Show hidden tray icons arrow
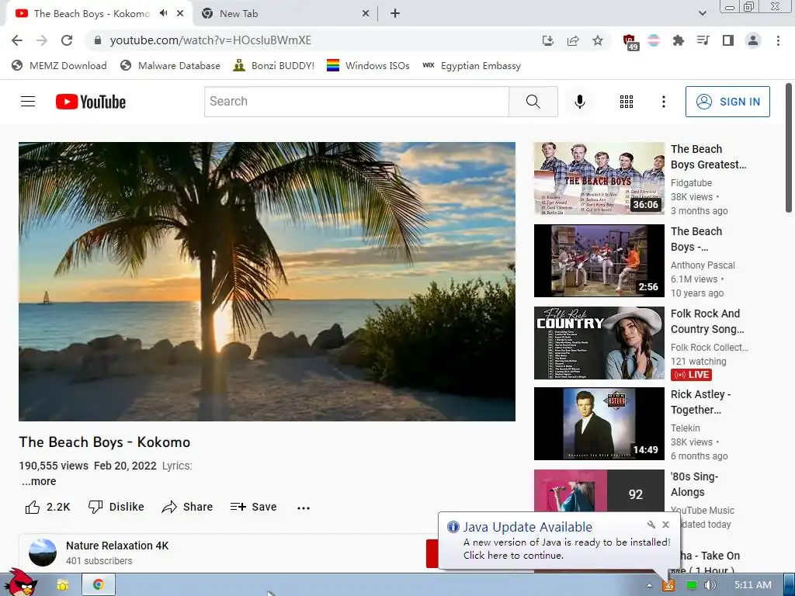 point(649,585)
